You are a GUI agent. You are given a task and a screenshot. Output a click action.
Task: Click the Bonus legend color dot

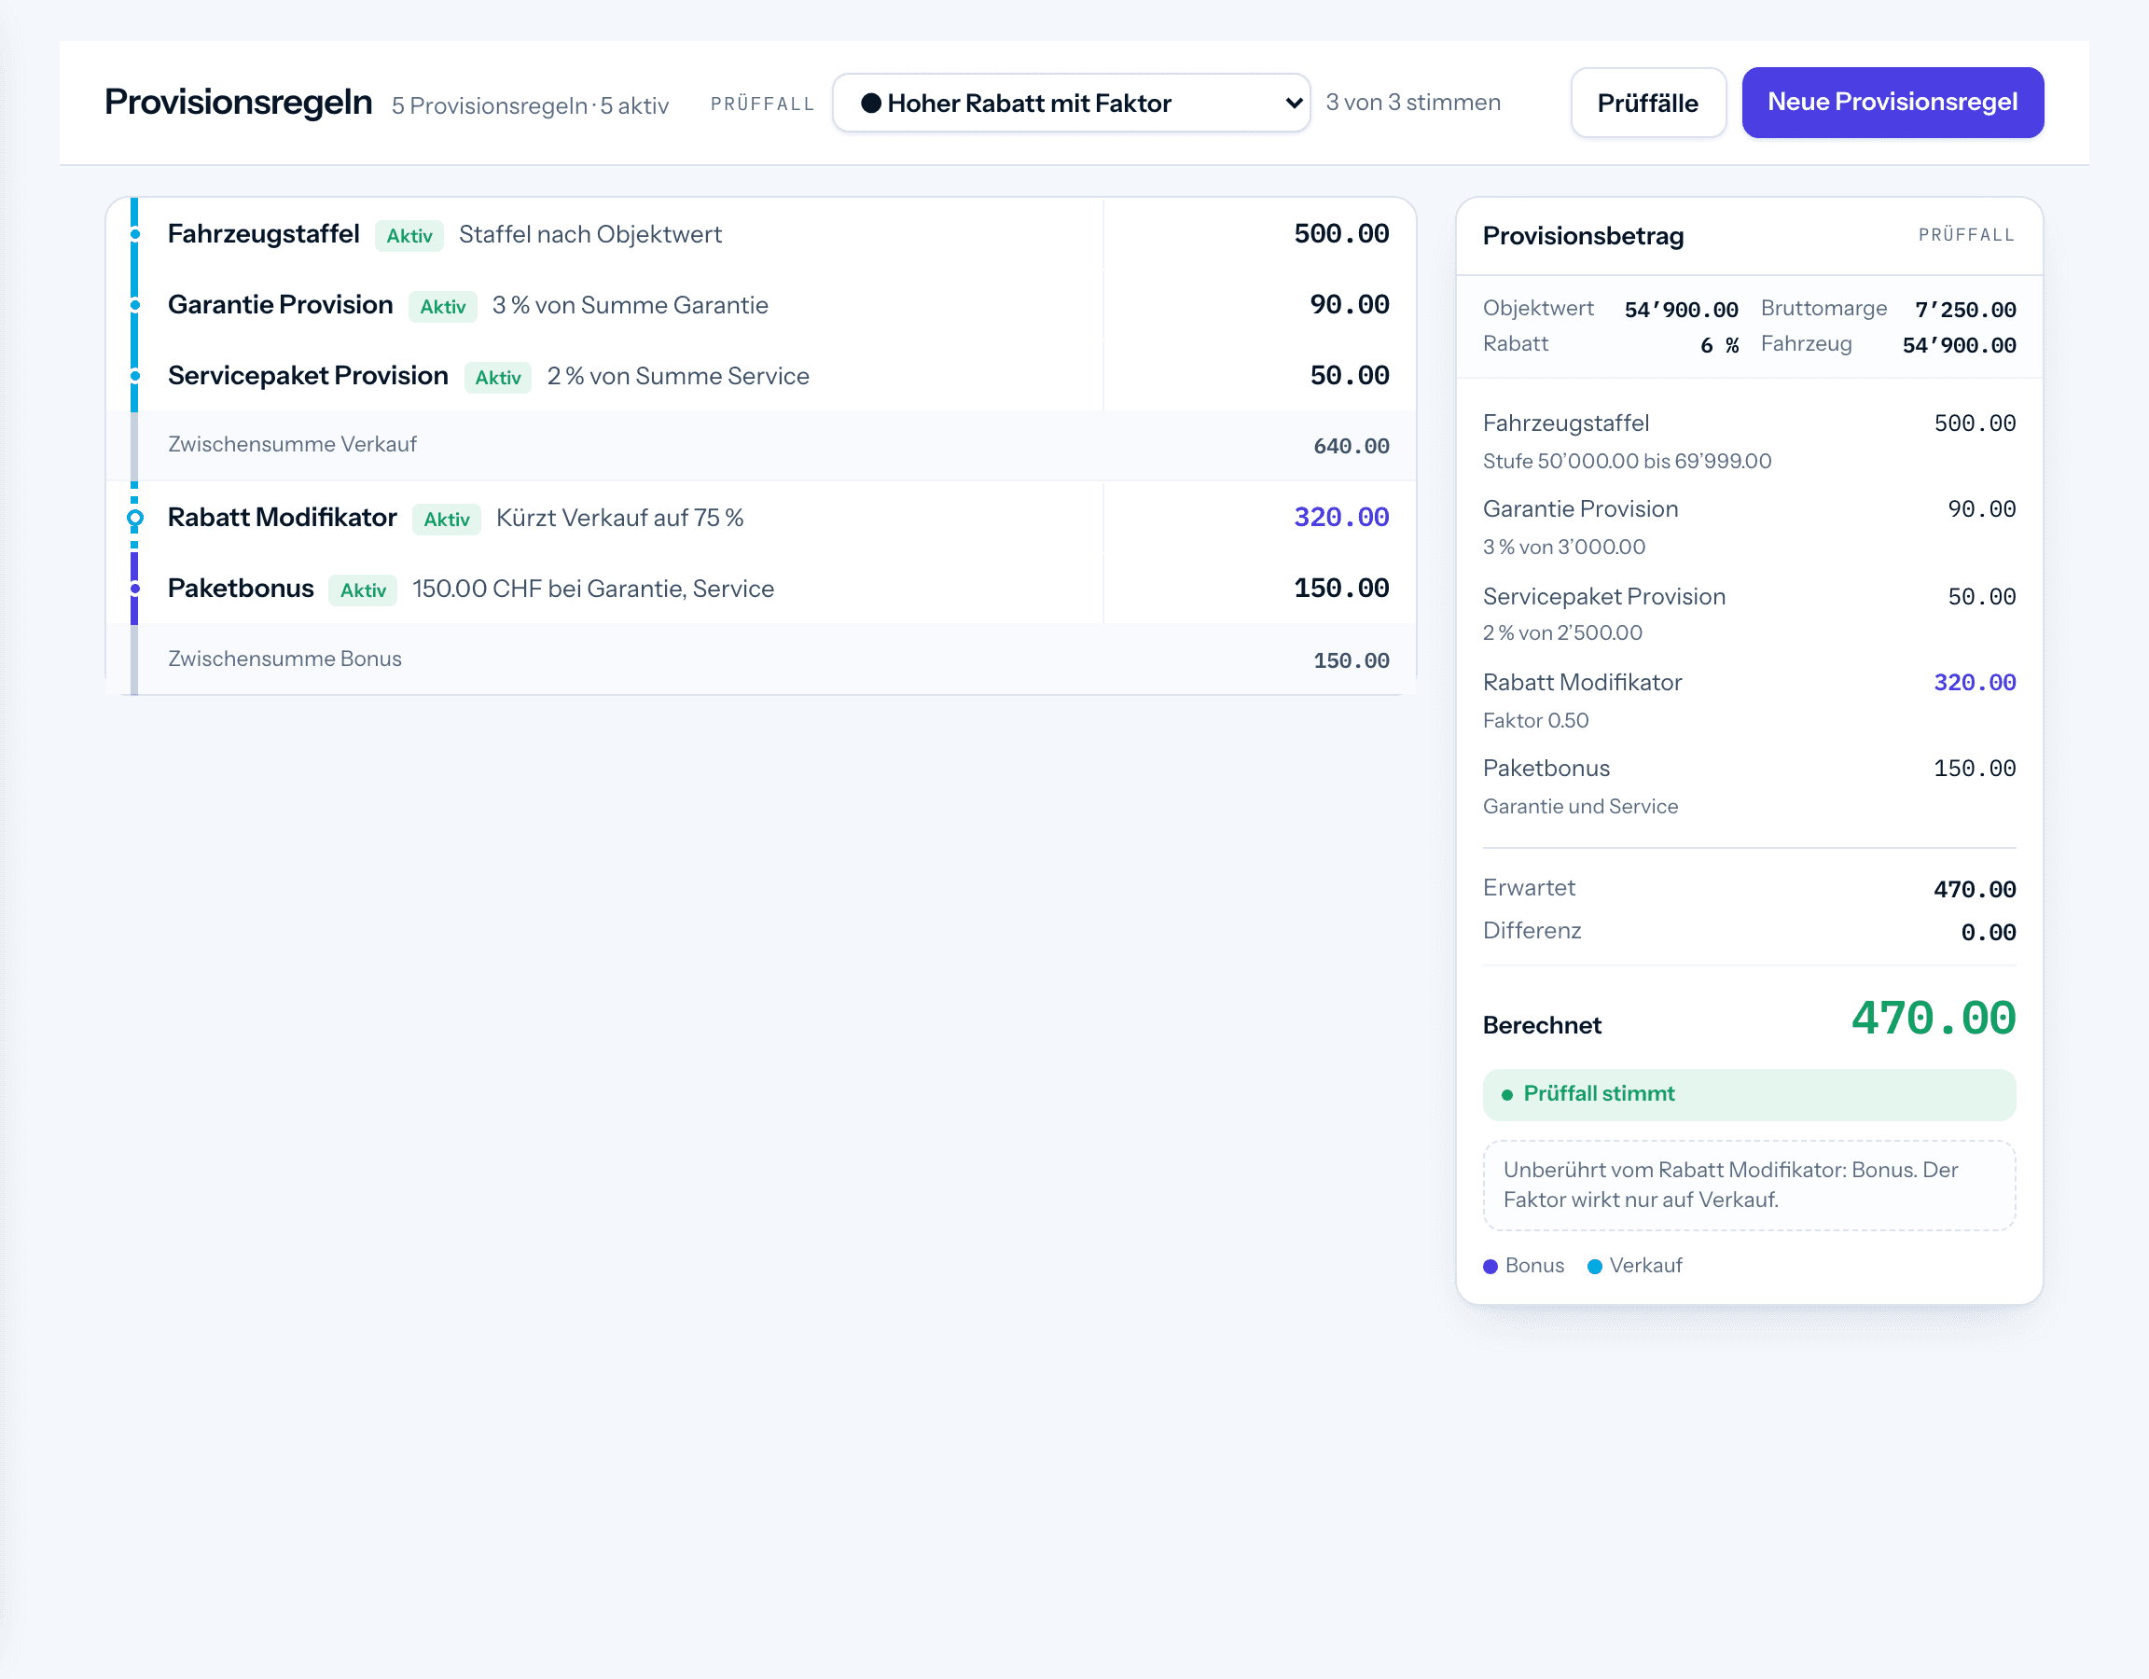pyautogui.click(x=1490, y=1267)
